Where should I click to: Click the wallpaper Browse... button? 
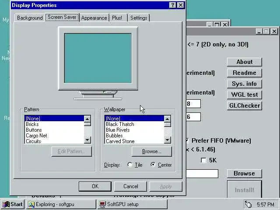tap(152, 151)
